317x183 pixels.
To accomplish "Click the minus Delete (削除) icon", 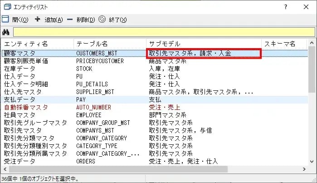I will [70, 20].
